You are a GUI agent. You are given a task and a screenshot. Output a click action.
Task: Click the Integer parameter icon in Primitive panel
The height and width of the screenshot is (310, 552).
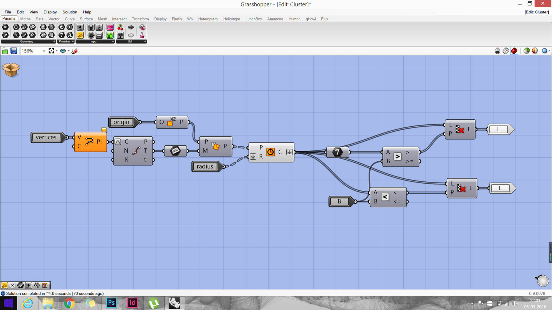[62, 35]
